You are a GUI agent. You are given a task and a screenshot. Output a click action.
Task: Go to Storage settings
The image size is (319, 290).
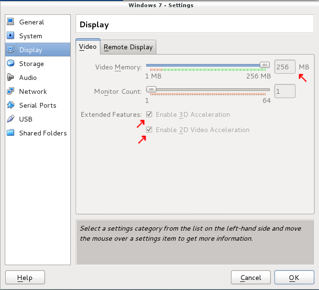point(38,64)
